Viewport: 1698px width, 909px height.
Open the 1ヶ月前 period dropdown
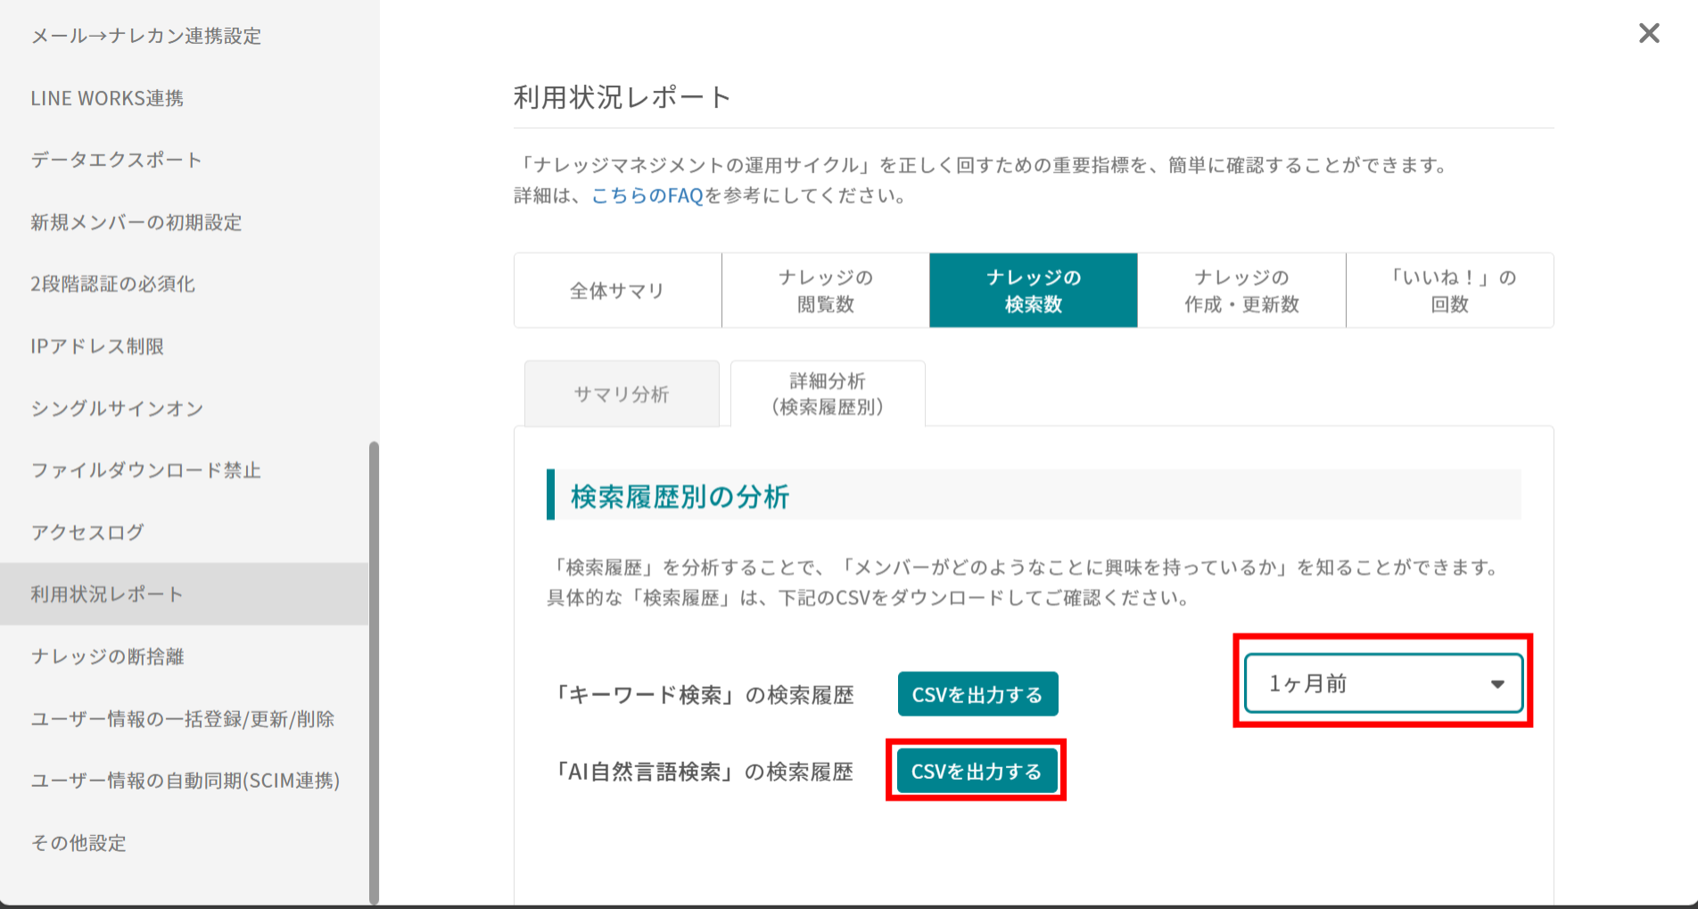tap(1382, 683)
